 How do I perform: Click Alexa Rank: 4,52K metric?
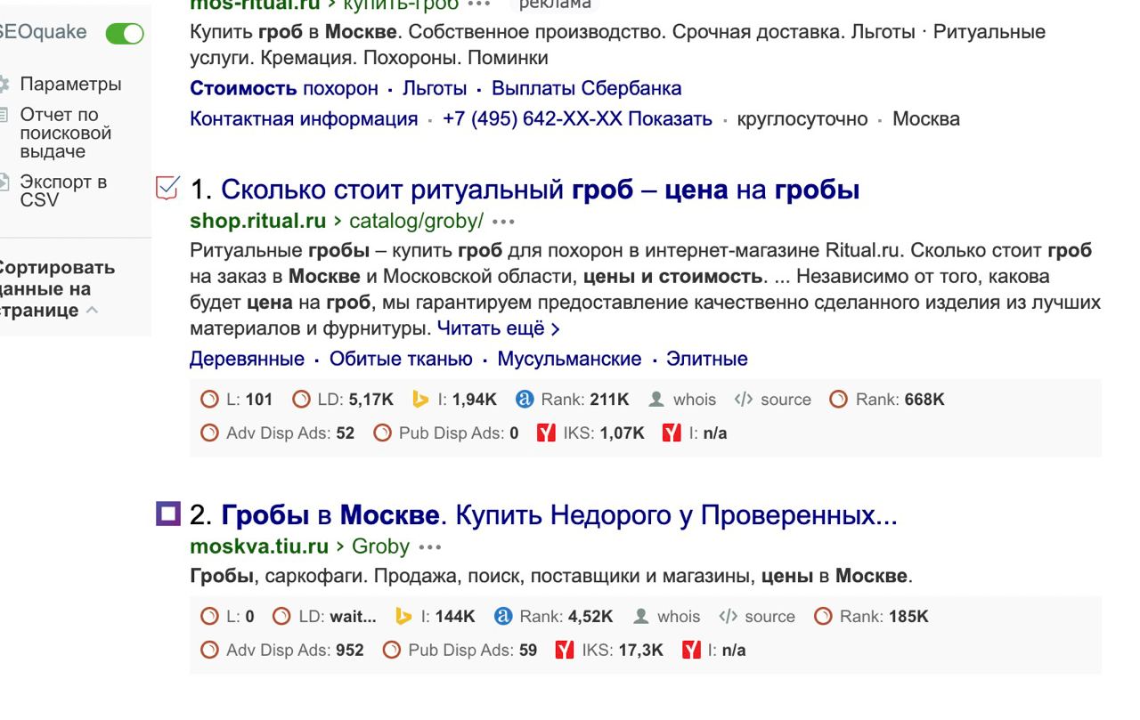click(554, 616)
